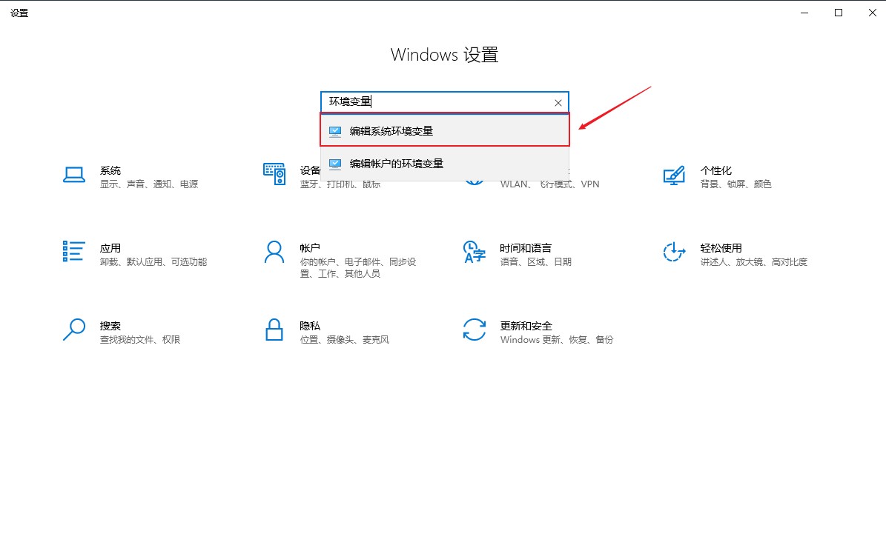
Task: Open the 帐户 person icon
Action: (x=274, y=253)
